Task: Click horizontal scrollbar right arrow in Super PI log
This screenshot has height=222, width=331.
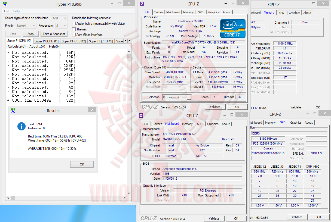Action: coord(125,198)
